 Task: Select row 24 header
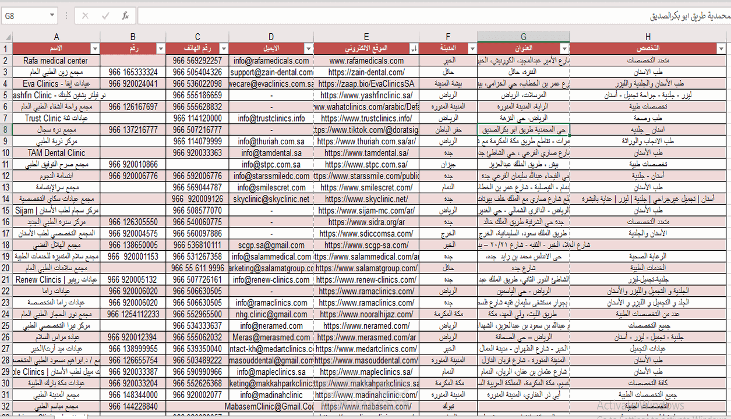click(6, 314)
